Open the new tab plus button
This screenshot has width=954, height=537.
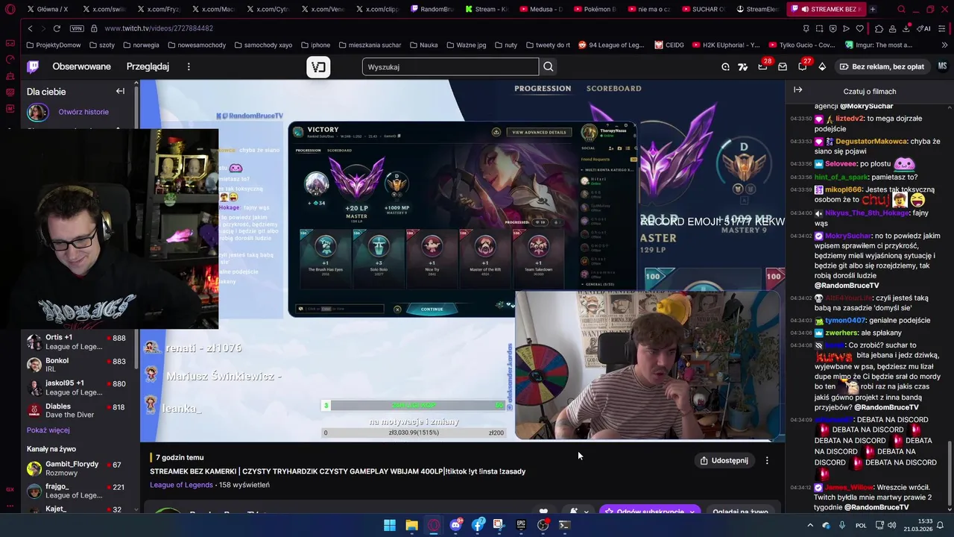click(873, 9)
